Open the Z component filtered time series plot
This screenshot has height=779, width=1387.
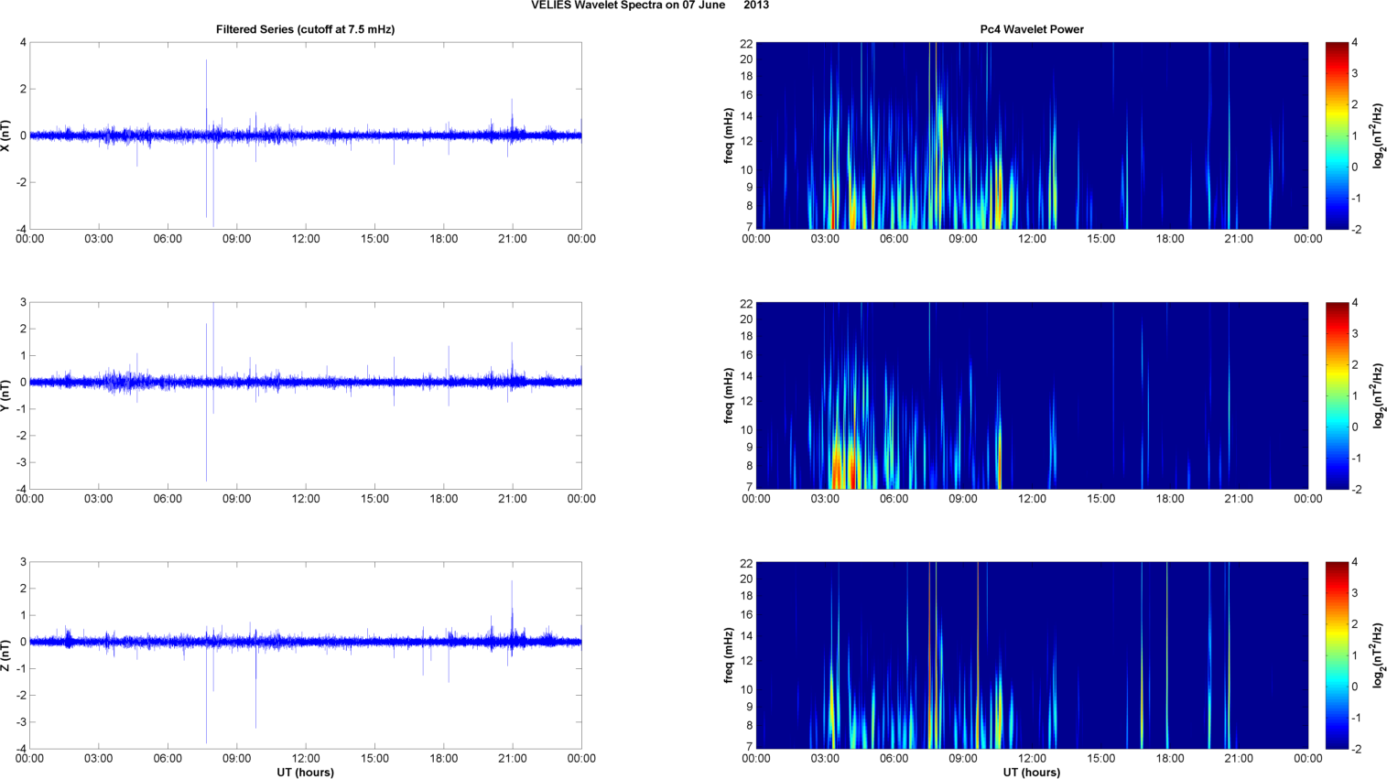[x=306, y=655]
